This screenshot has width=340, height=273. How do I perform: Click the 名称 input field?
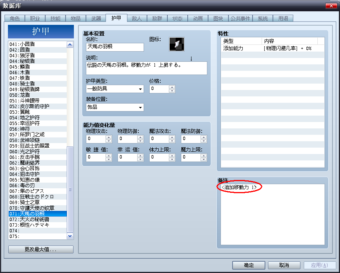pos(115,47)
